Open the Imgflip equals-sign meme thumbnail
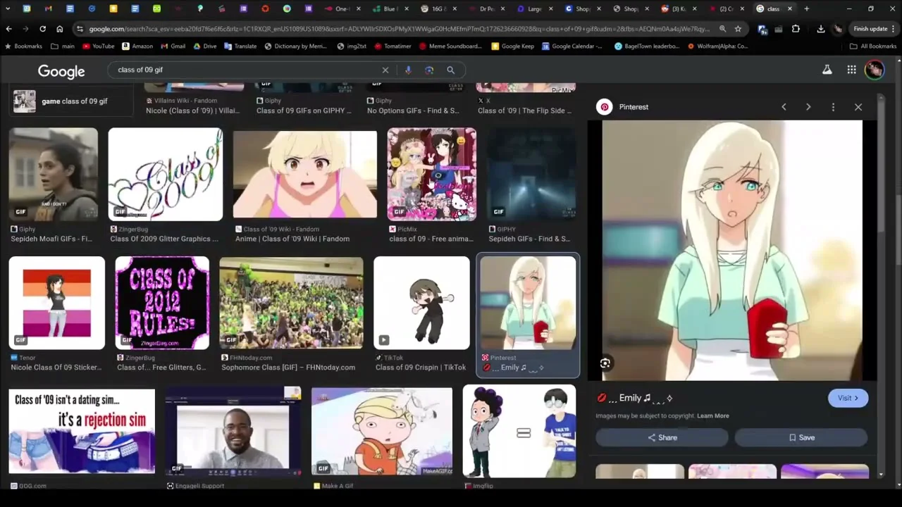Viewport: 902px width, 507px height. [x=519, y=431]
